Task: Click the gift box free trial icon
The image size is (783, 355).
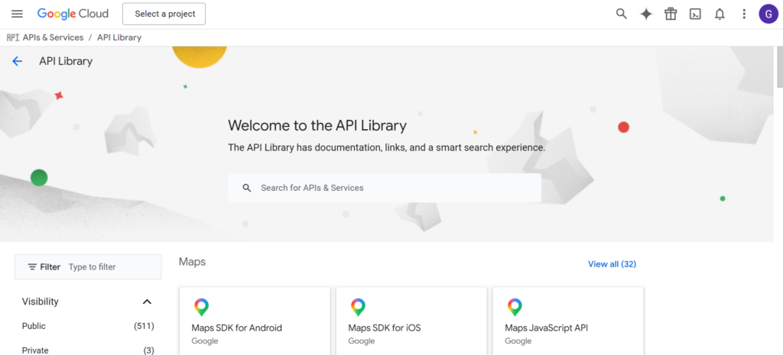Action: [x=671, y=14]
